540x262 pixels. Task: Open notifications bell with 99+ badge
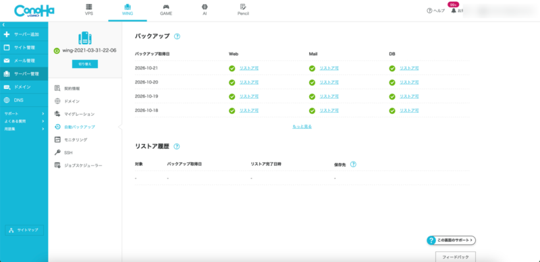[454, 10]
